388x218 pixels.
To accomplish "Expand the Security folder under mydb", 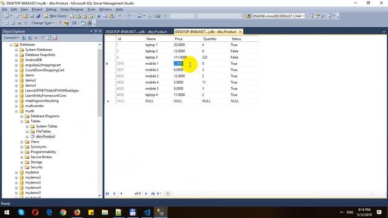I will click(x=22, y=167).
